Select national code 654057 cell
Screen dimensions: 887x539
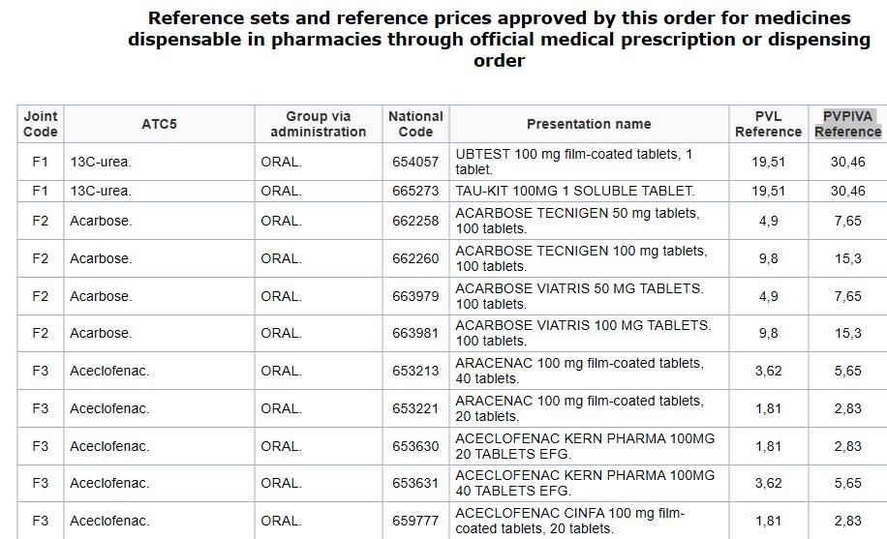tap(415, 162)
